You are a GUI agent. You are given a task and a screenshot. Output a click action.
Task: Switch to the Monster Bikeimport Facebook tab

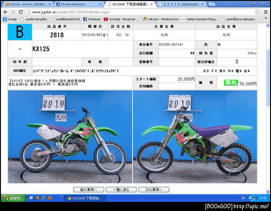[79, 4]
